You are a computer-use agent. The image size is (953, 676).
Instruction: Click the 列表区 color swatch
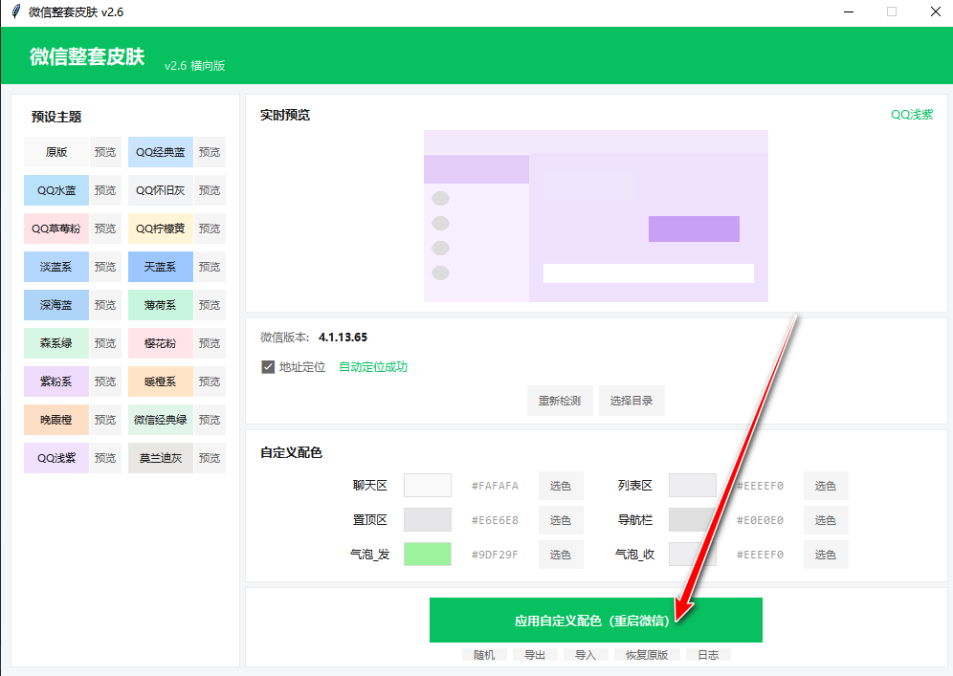tap(692, 486)
